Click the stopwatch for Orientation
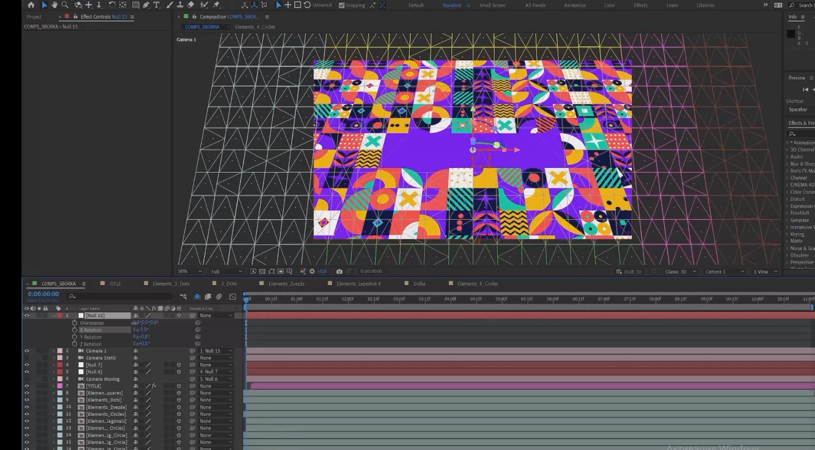The width and height of the screenshot is (815, 450). (x=75, y=323)
